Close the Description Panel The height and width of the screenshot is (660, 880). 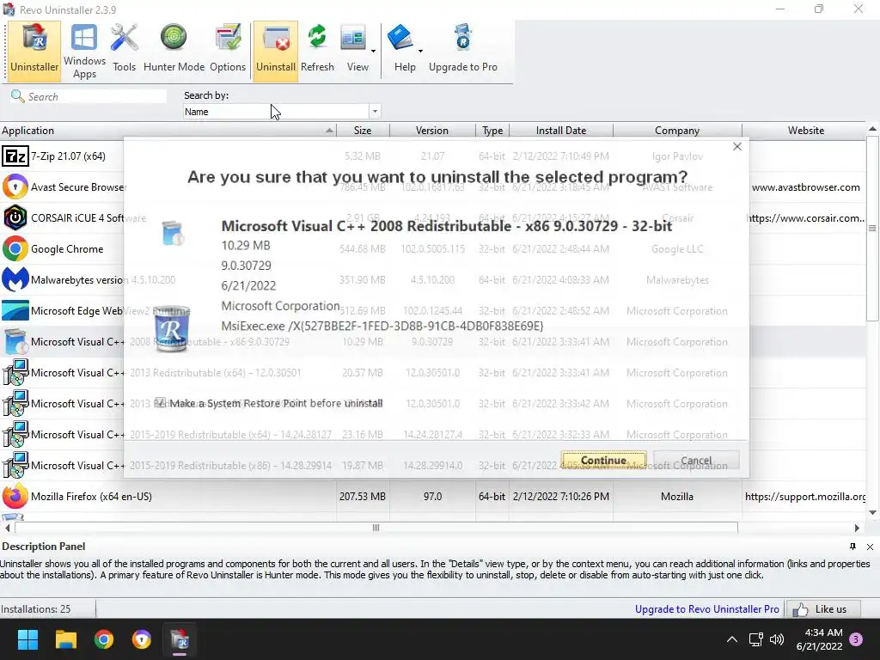[x=870, y=547]
